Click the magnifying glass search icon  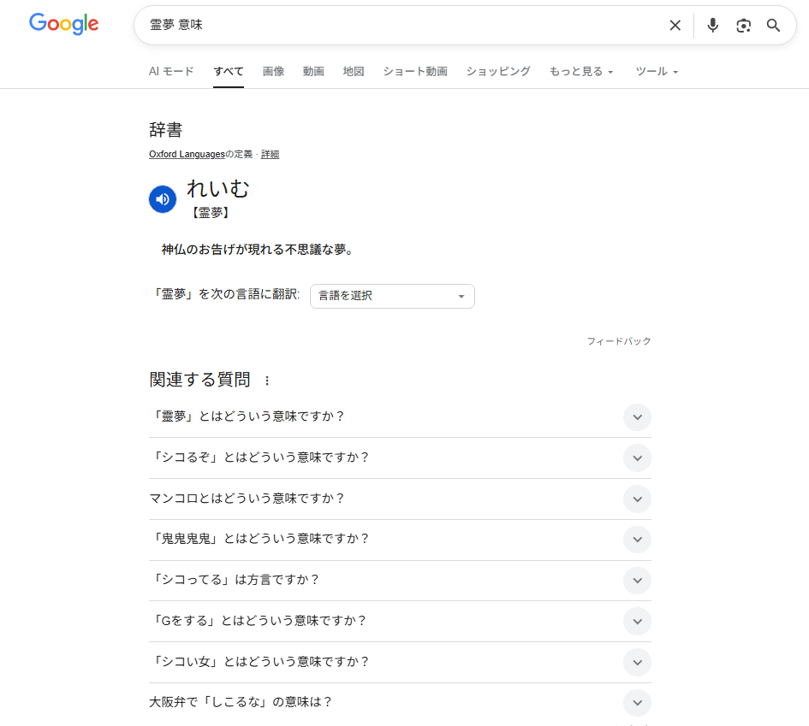774,26
